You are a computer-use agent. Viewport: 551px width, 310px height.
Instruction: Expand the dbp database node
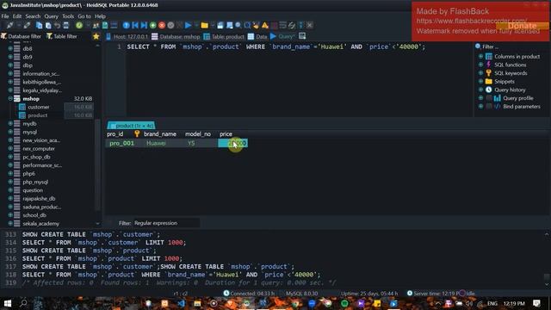click(10, 65)
